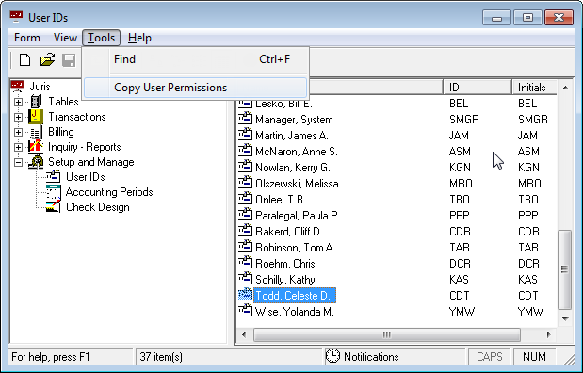Screen dimensions: 583x373
Task: Select the Inquiry - Reports tree label
Action: tap(85, 147)
